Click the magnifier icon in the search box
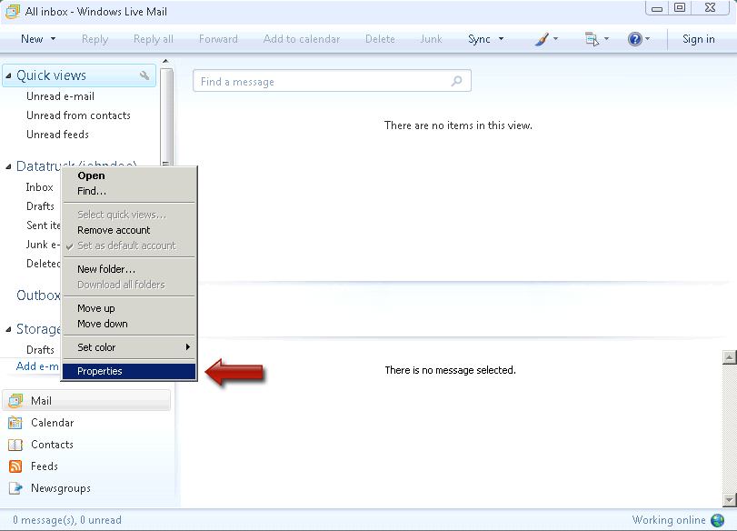This screenshot has height=531, width=737. pyautogui.click(x=456, y=81)
